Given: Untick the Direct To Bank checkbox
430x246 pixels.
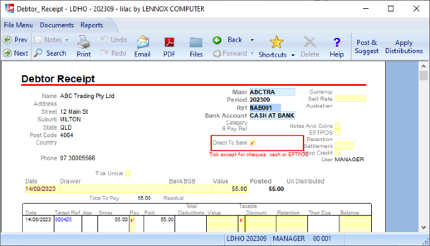Looking at the screenshot, I should [x=252, y=143].
